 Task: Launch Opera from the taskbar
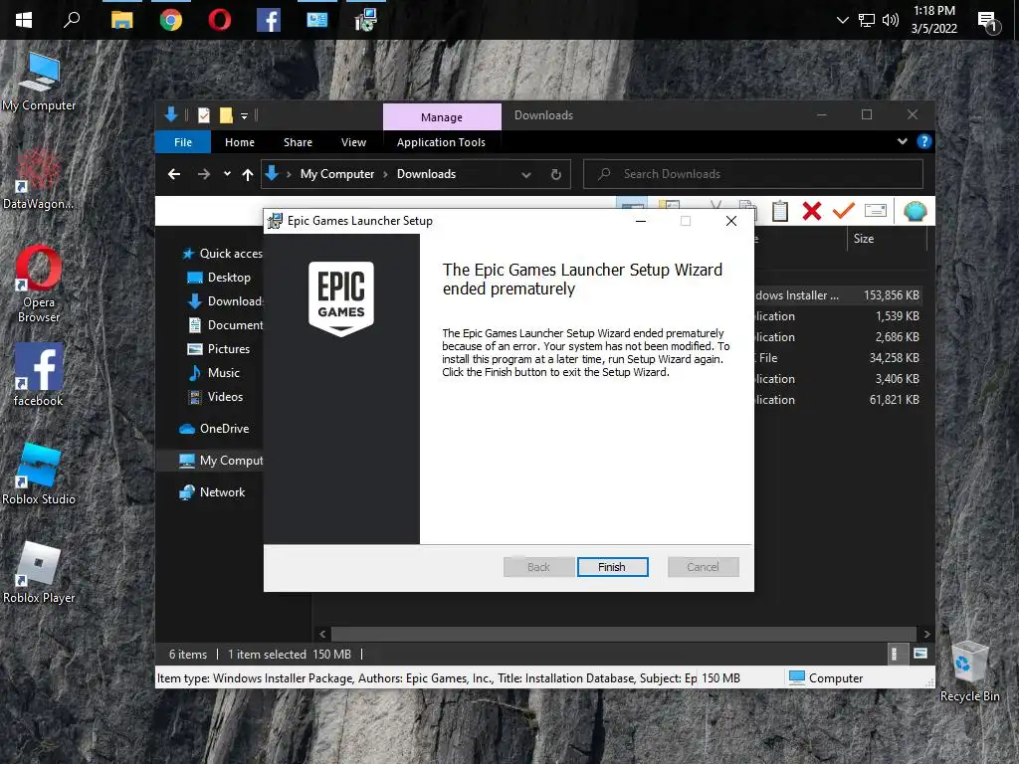pos(220,20)
